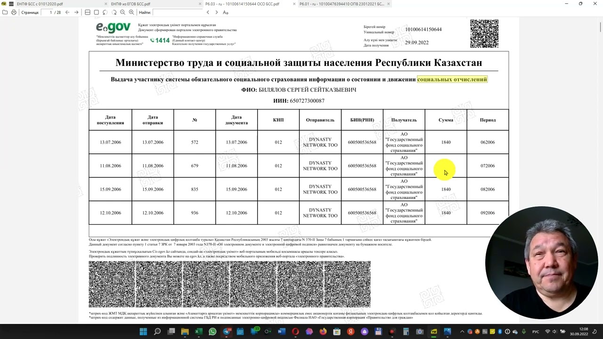Viewport: 603px width, 339px height.
Task: Click the 'КНП' column header
Action: [x=278, y=120]
